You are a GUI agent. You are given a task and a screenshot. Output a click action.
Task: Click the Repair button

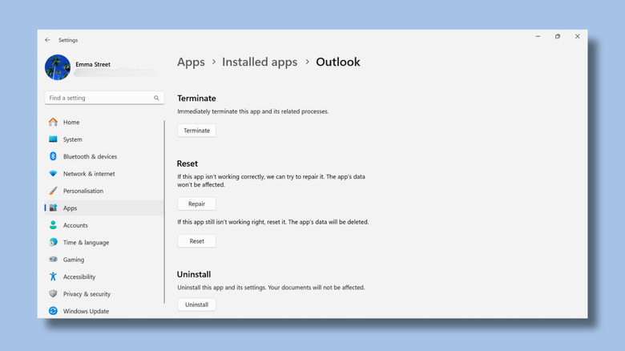click(196, 204)
